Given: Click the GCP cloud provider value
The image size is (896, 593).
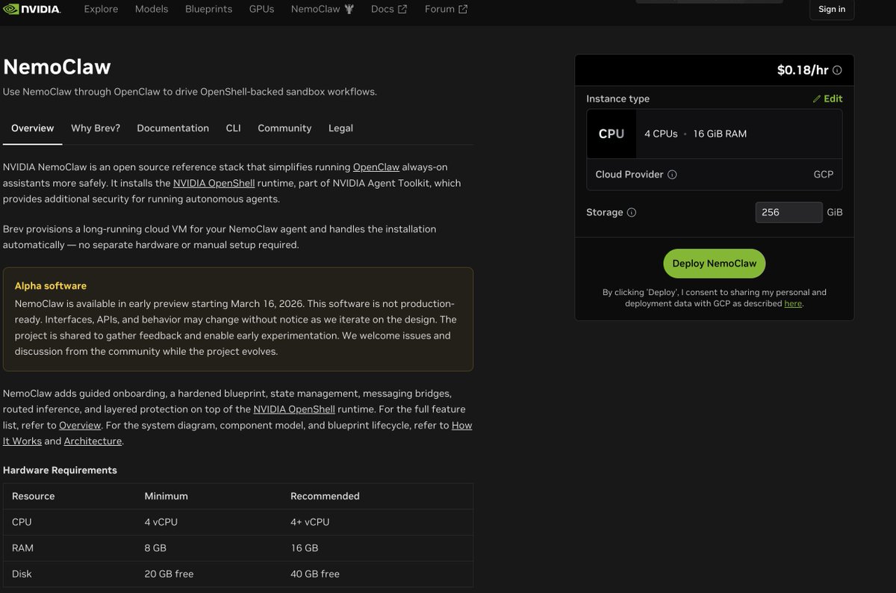Looking at the screenshot, I should point(824,175).
